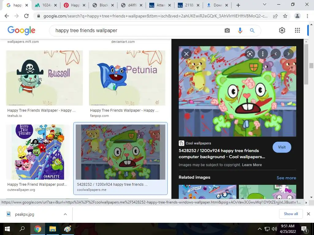Search by image camera icon
Screen dimensions: 314x235
pos(227,30)
